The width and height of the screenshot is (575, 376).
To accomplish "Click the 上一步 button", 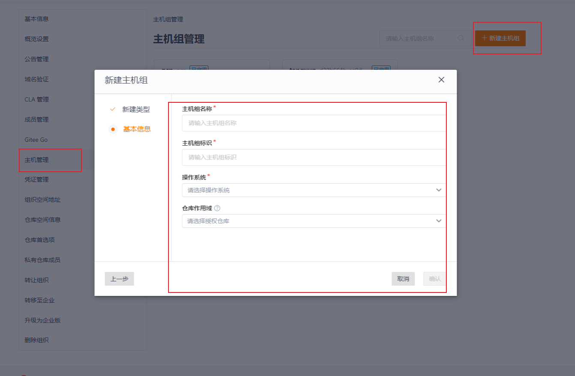I will pyautogui.click(x=120, y=279).
